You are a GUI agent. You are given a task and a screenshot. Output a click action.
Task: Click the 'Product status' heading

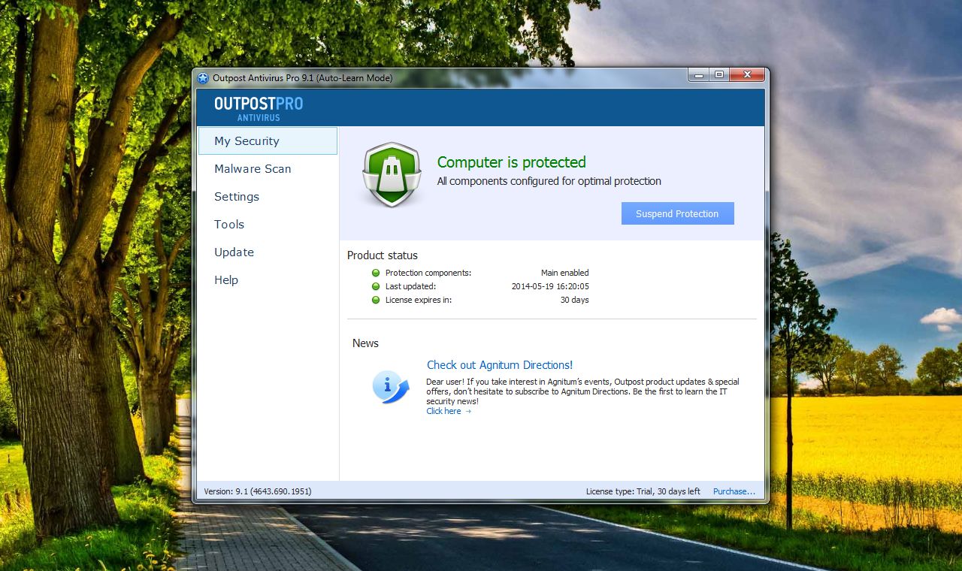[x=383, y=255]
